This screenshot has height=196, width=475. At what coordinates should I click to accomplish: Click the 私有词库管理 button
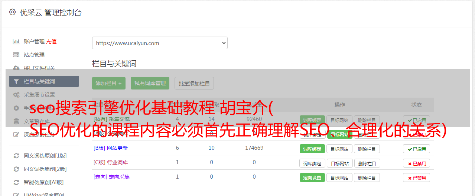[x=150, y=83]
